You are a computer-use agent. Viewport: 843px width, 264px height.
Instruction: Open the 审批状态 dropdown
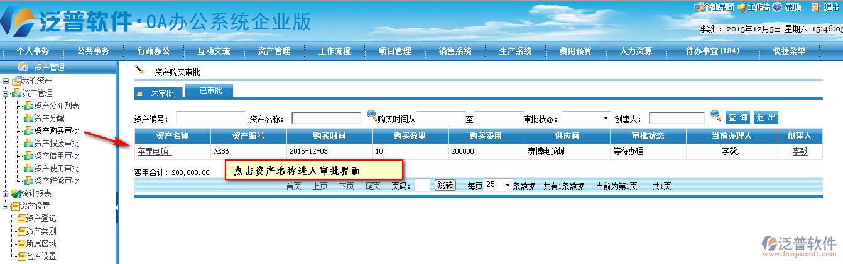coord(586,118)
